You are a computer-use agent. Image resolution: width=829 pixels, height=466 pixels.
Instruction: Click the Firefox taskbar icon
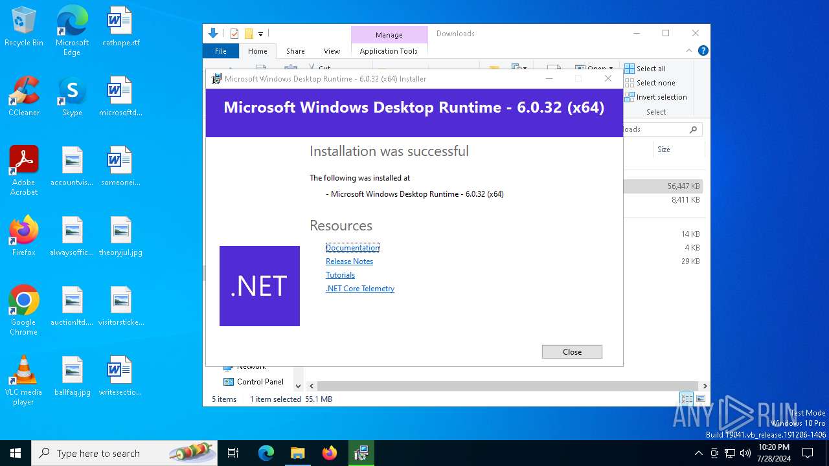click(x=330, y=453)
